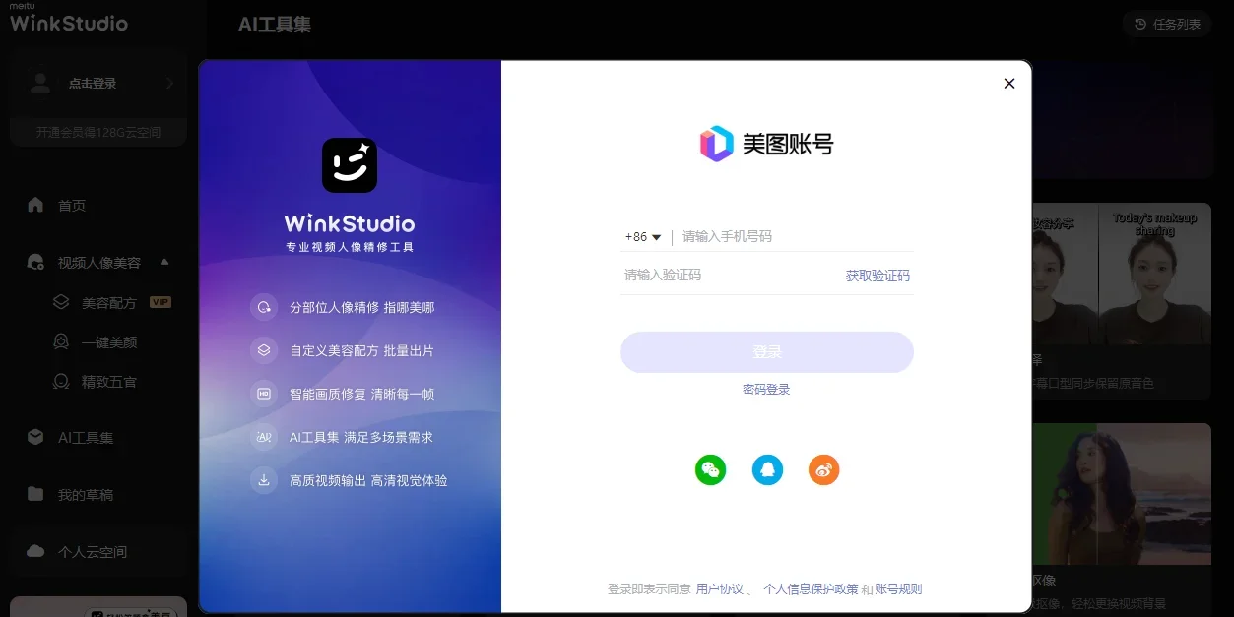Click the Meitu account cube logo

click(x=717, y=144)
